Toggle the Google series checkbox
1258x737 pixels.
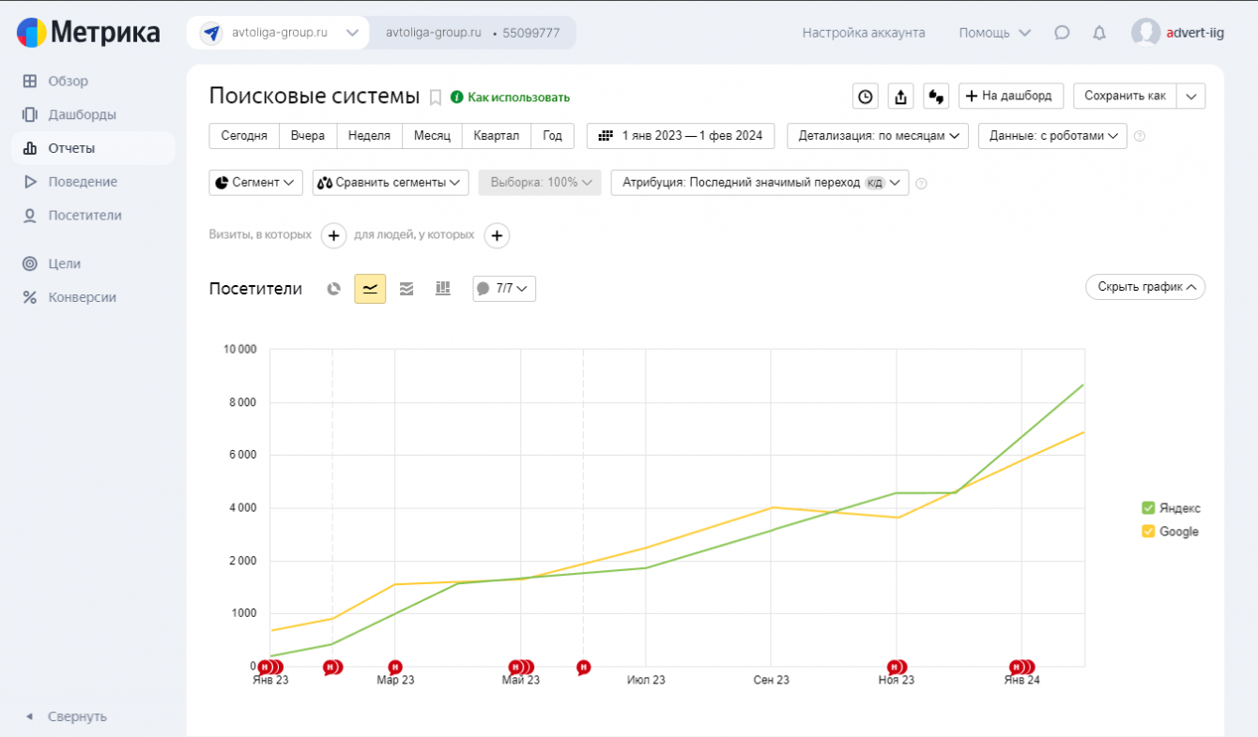1148,532
